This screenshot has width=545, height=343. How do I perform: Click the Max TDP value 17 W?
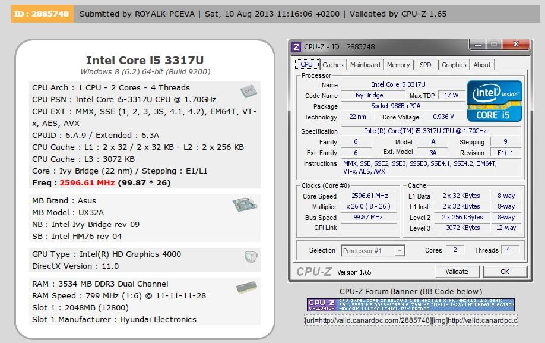point(452,95)
